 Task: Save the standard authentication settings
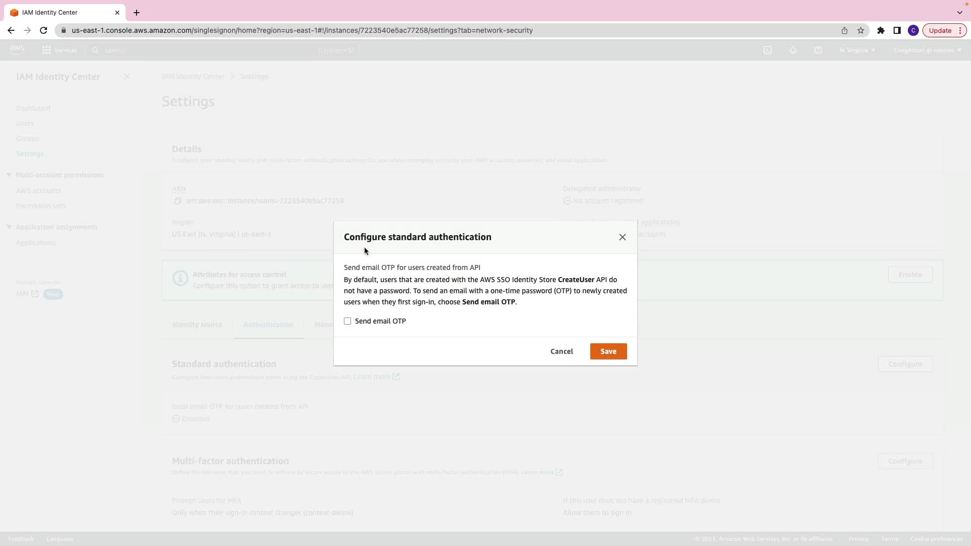tap(608, 351)
